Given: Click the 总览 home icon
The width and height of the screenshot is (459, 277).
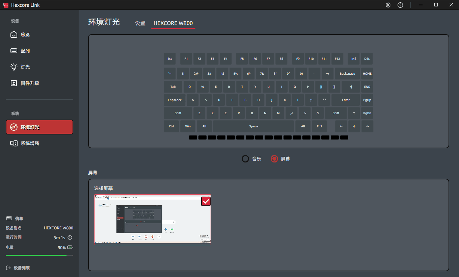Looking at the screenshot, I should tap(14, 34).
